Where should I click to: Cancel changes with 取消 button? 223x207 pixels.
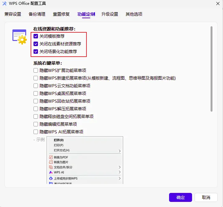206,197
